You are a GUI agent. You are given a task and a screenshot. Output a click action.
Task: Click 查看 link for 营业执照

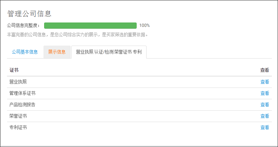click(264, 82)
